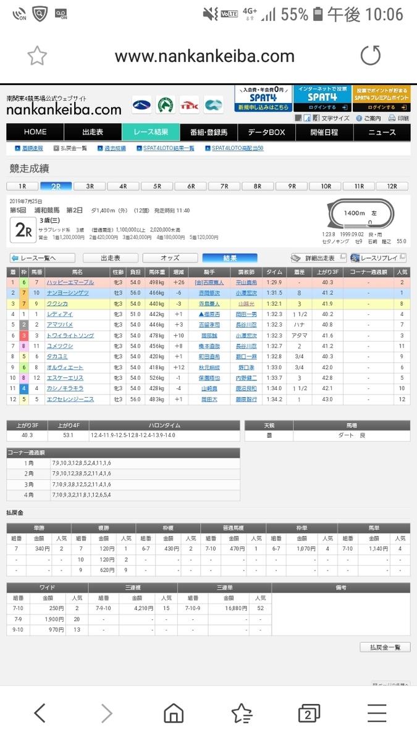Open horse ククシカ link
This screenshot has height=741, width=417.
tap(57, 303)
